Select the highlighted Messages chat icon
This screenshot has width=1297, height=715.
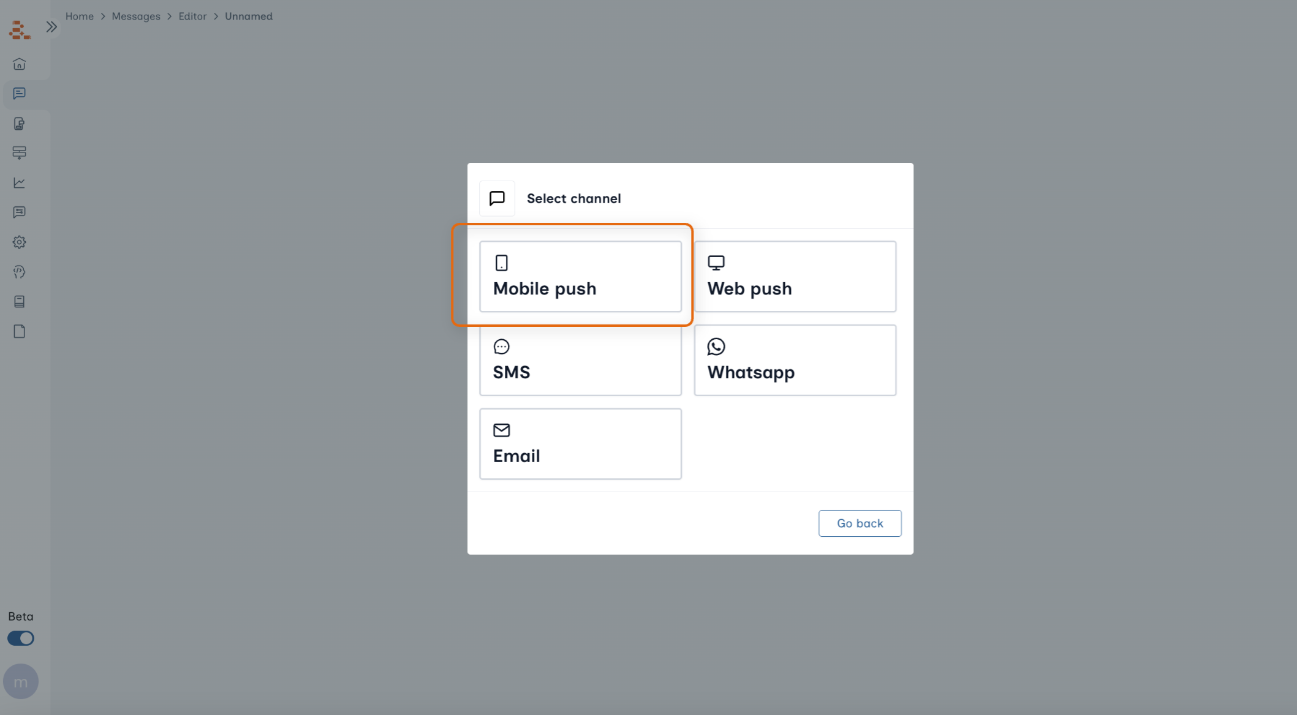(19, 94)
